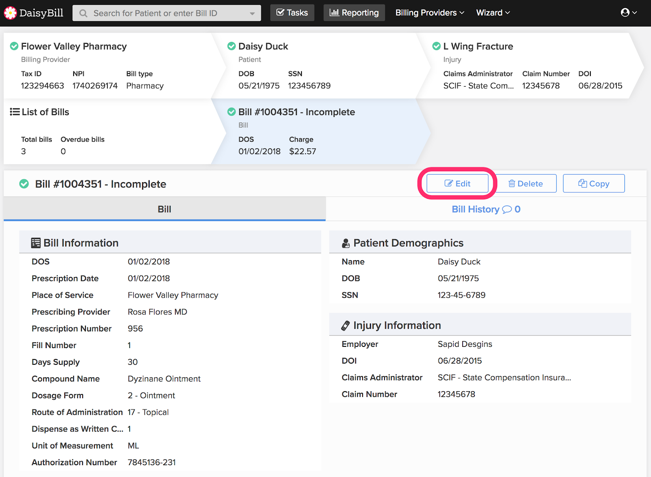Switch to the Bill History tab
Image resolution: width=651 pixels, height=477 pixels.
(486, 209)
